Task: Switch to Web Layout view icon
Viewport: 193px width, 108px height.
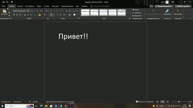Action: (168, 102)
